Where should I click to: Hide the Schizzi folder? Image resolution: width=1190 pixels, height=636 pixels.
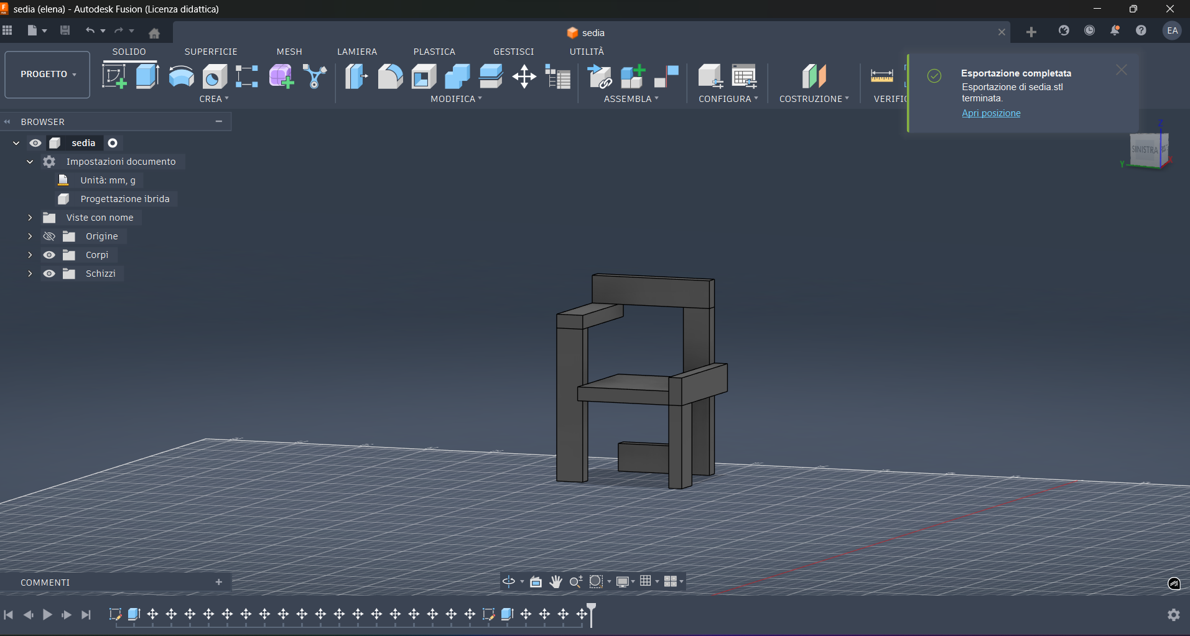[x=49, y=274]
